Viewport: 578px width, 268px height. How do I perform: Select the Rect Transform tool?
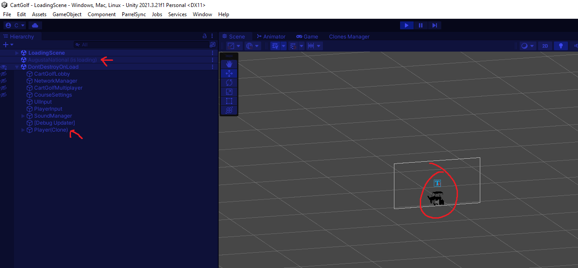pos(229,101)
